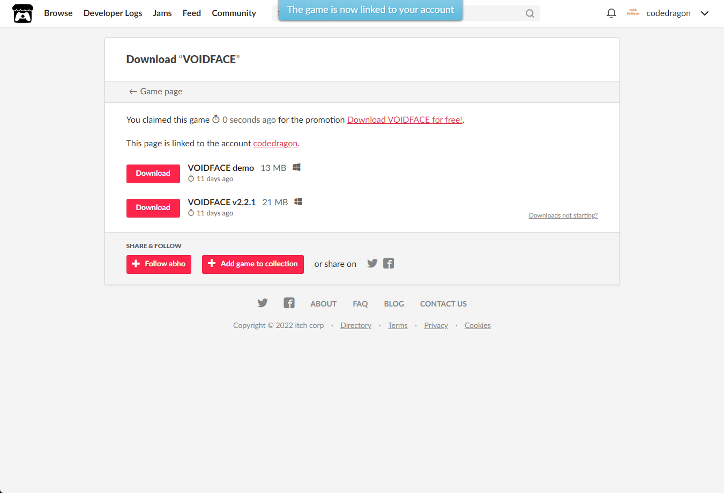Follow abho
Viewport: 724px width, 493px height.
coord(159,264)
